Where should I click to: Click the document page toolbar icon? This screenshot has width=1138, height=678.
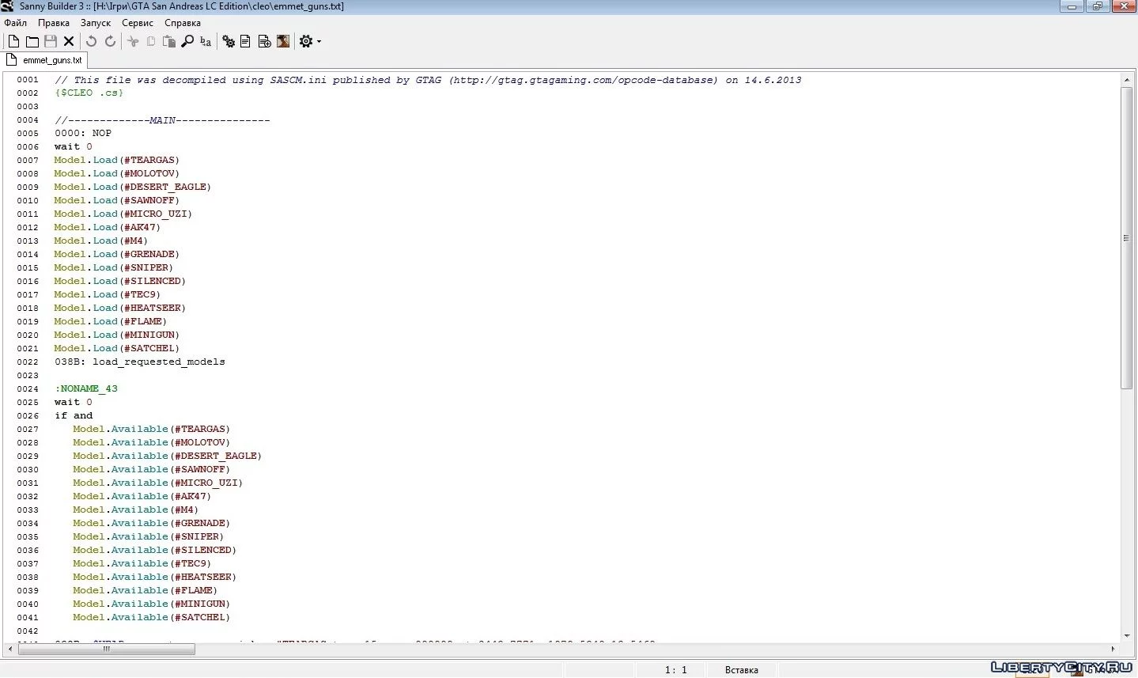pos(246,41)
